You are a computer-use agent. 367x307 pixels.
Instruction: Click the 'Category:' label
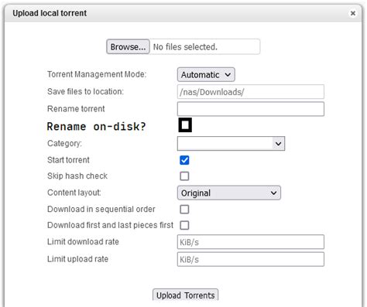click(x=64, y=143)
